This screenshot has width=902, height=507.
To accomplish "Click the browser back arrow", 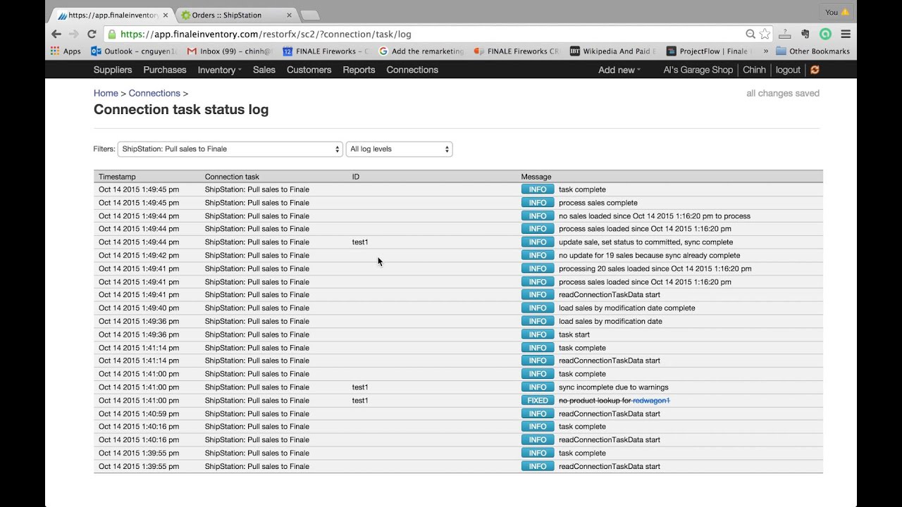I will click(56, 34).
